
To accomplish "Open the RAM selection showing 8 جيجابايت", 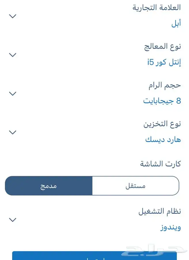I will (162, 101).
